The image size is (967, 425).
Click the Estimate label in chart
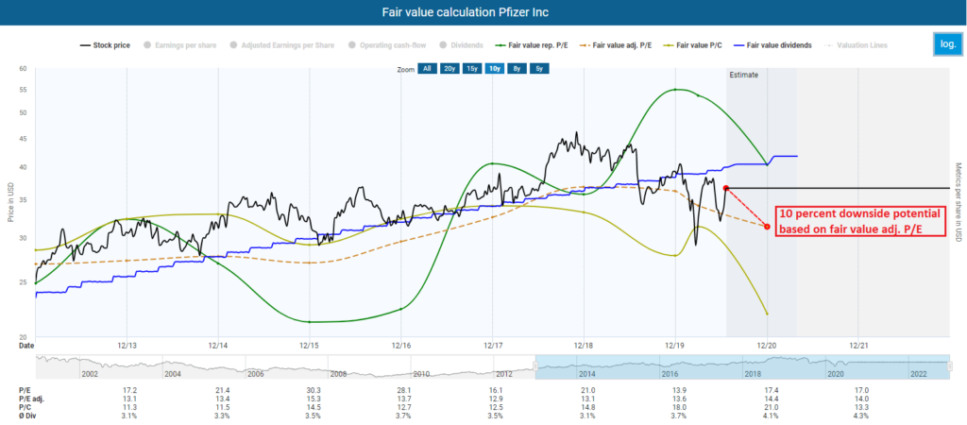pyautogui.click(x=744, y=75)
